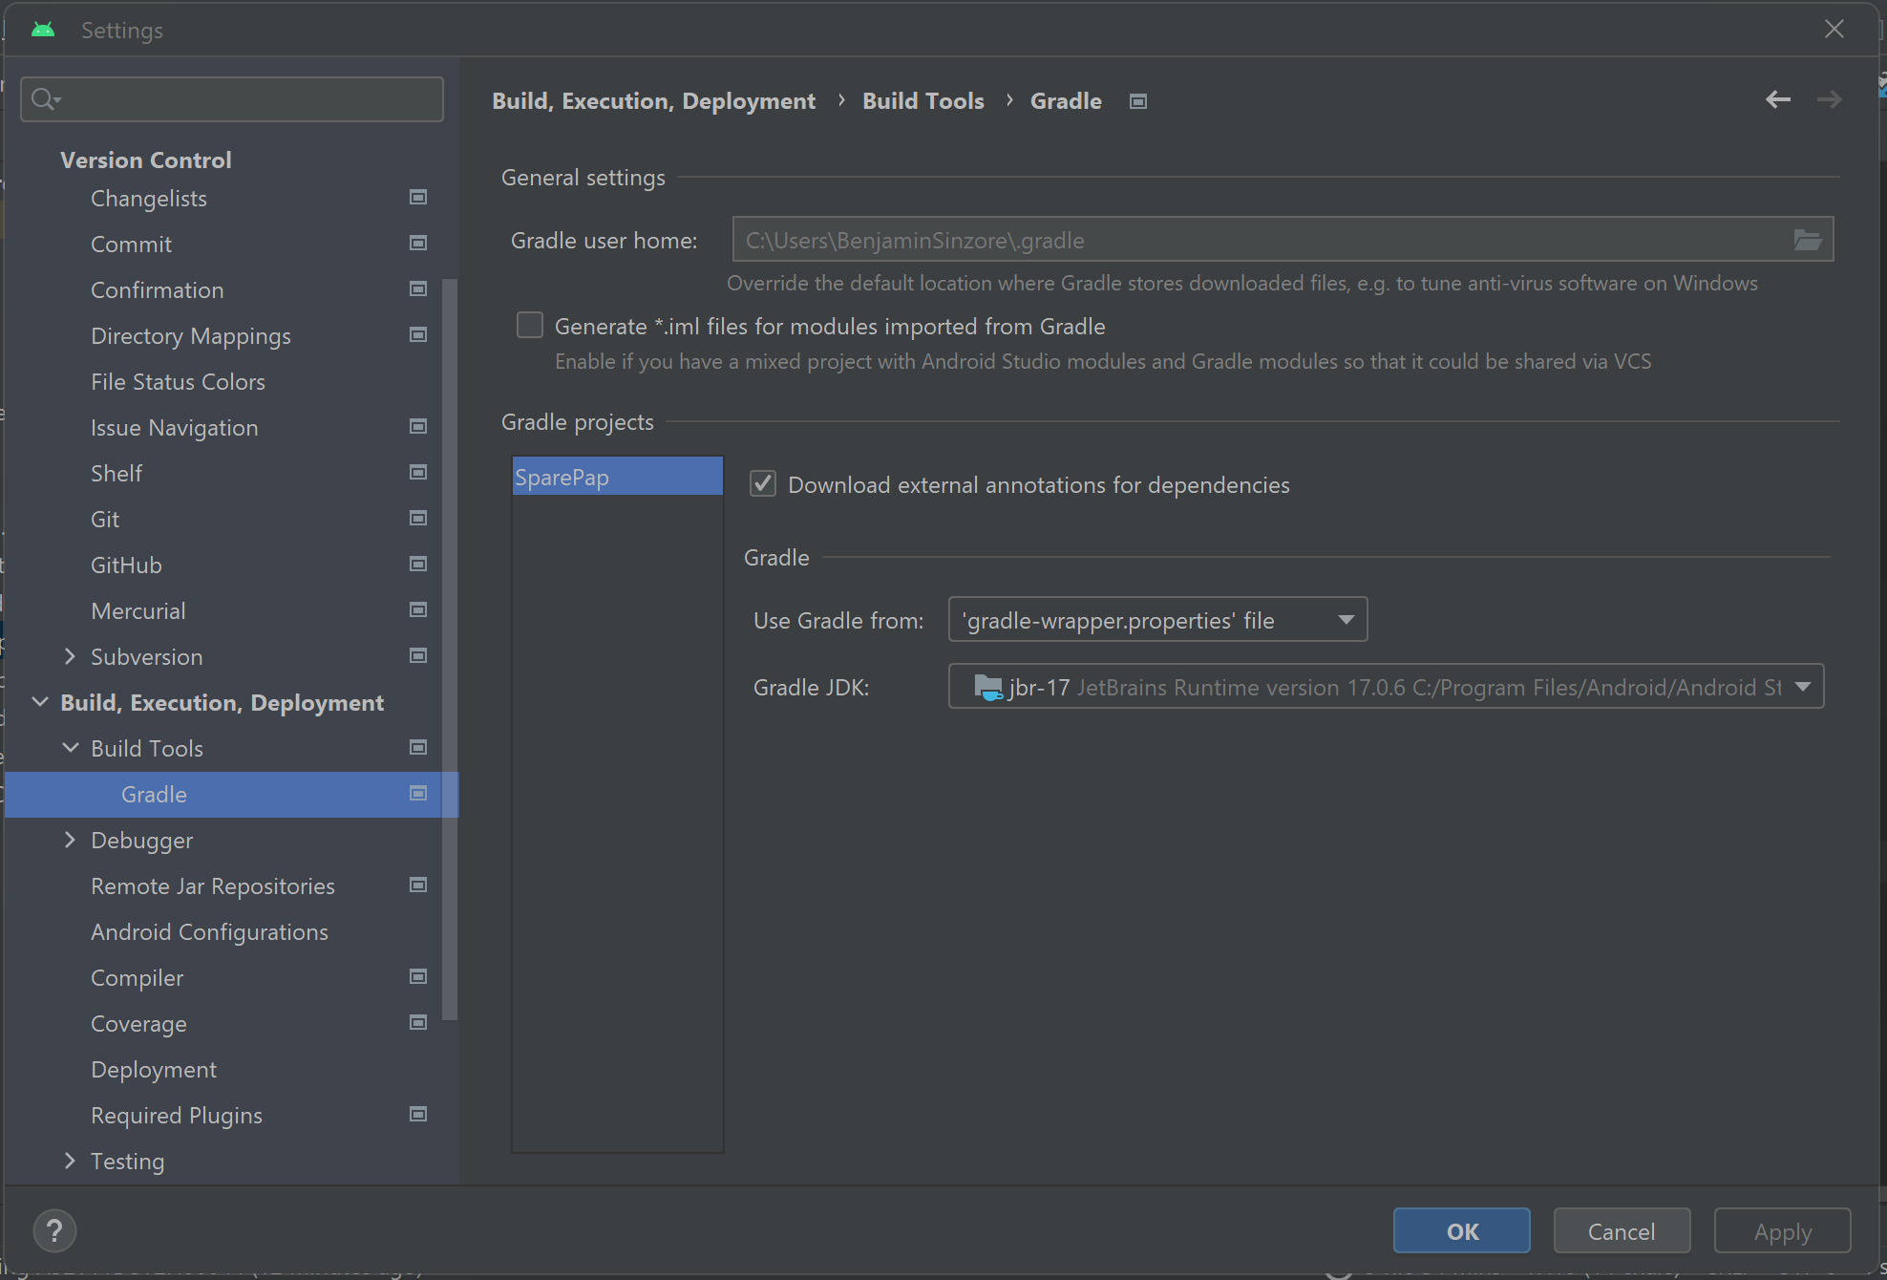
Task: Uncheck Download external annotations for dependencies
Action: coord(763,484)
